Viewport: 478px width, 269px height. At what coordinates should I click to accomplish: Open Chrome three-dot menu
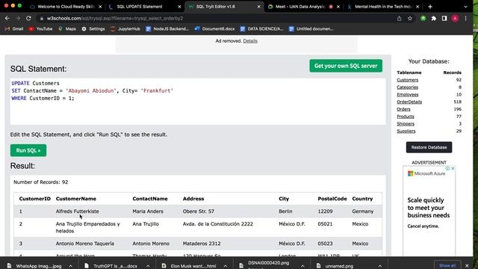465,19
